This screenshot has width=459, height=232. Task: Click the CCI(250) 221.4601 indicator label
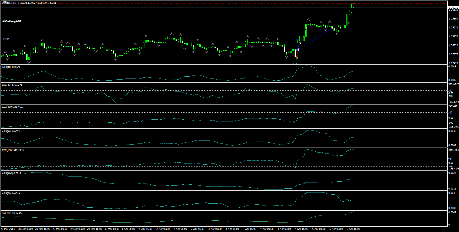click(x=13, y=107)
